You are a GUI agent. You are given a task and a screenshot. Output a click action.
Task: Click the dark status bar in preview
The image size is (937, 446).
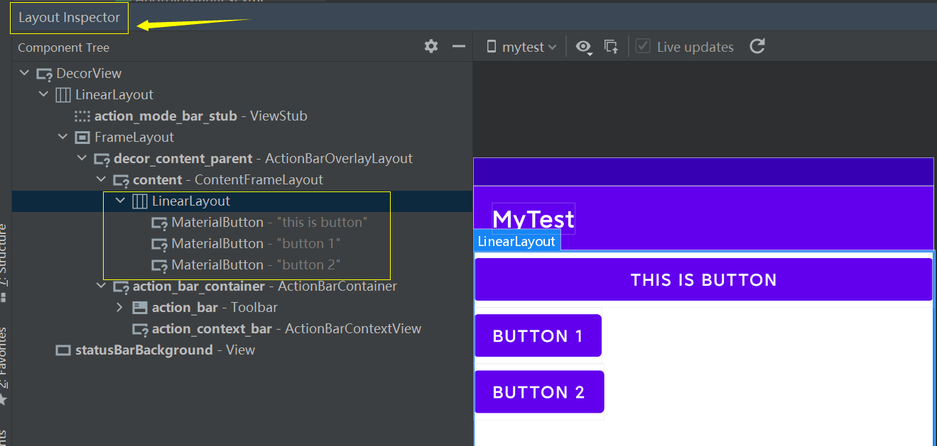pos(703,172)
